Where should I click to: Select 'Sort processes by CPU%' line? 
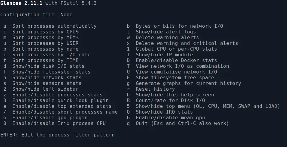45,32
